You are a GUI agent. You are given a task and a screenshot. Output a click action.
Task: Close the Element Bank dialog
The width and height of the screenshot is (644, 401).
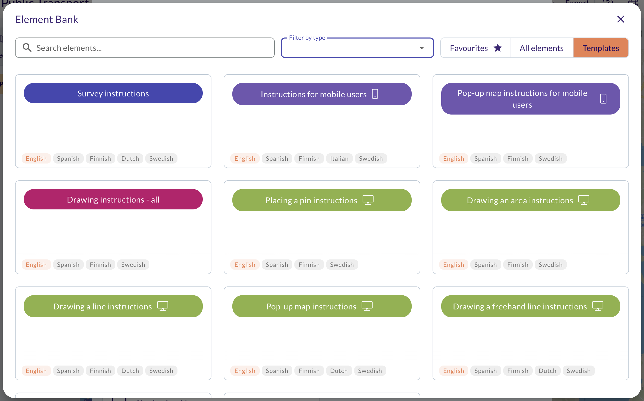[620, 19]
